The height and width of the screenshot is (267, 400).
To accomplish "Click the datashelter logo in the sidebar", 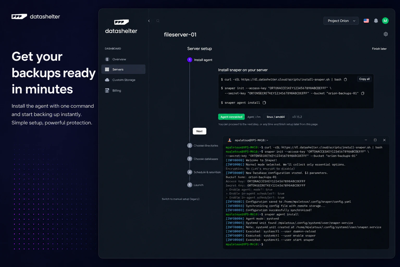I will pyautogui.click(x=121, y=27).
